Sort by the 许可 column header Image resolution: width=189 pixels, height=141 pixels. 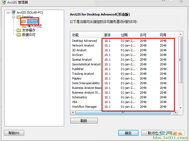(148, 35)
